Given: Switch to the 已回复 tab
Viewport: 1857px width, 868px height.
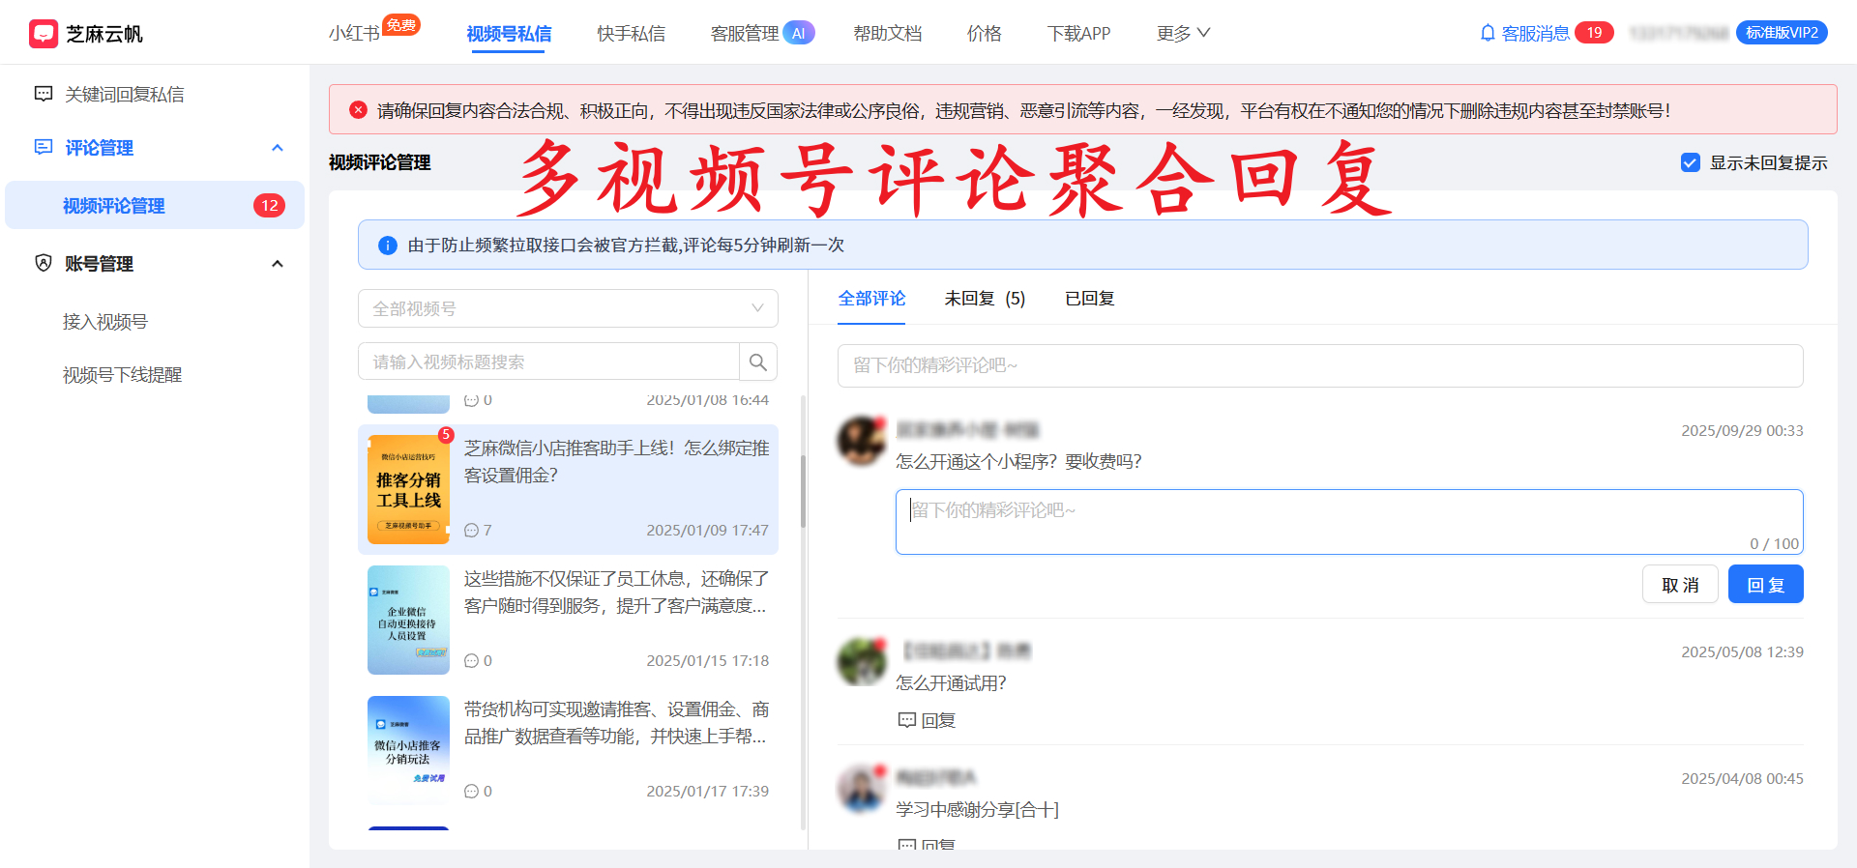Looking at the screenshot, I should [1089, 299].
